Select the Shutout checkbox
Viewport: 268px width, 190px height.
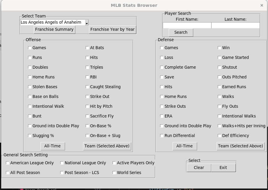[219, 67]
